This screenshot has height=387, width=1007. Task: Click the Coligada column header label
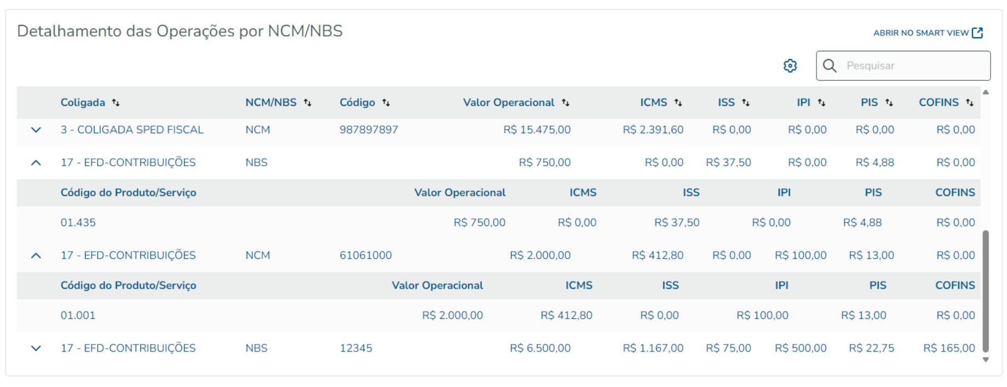pos(82,103)
